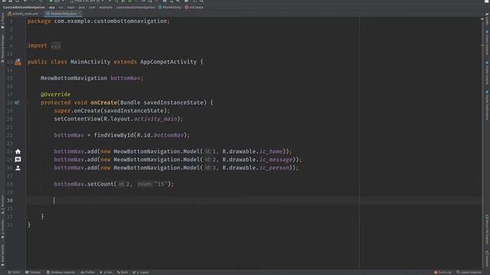Viewport: 490px width, 275px height.
Task: Click the search magnifier icon in top toolbar
Action: tap(201, 2)
